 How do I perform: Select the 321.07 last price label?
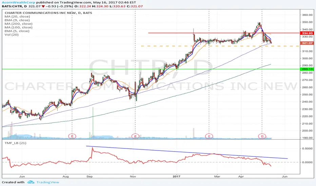coord(307,43)
